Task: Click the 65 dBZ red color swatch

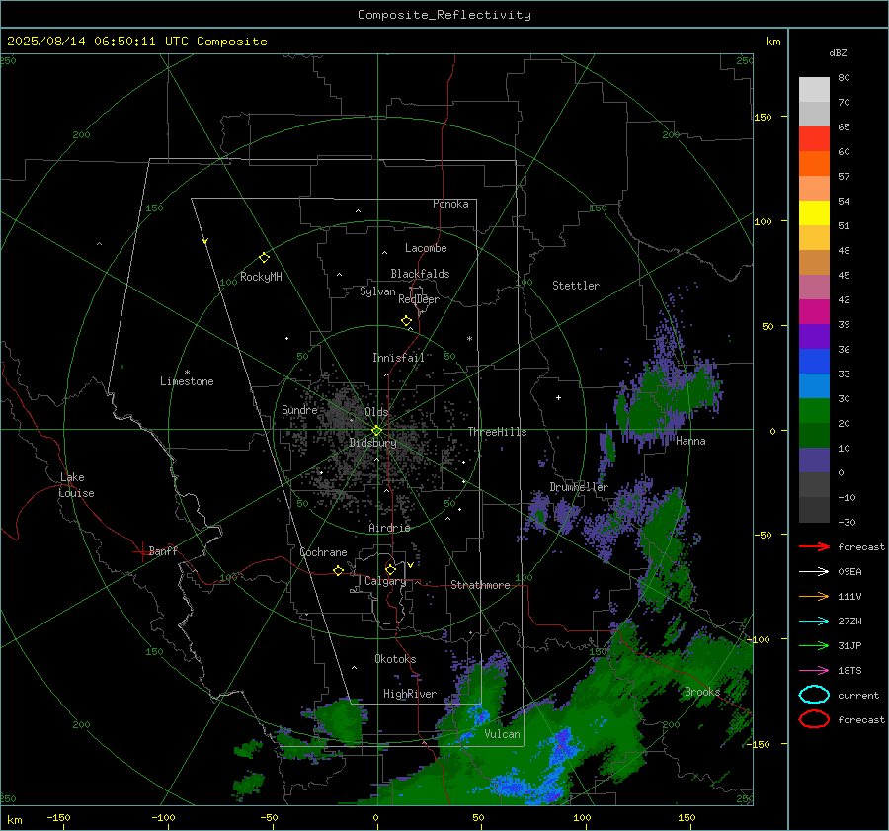Action: [x=814, y=138]
